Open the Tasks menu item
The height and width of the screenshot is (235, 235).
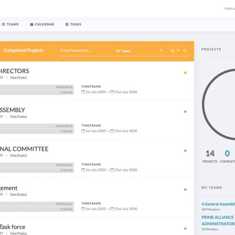[73, 24]
